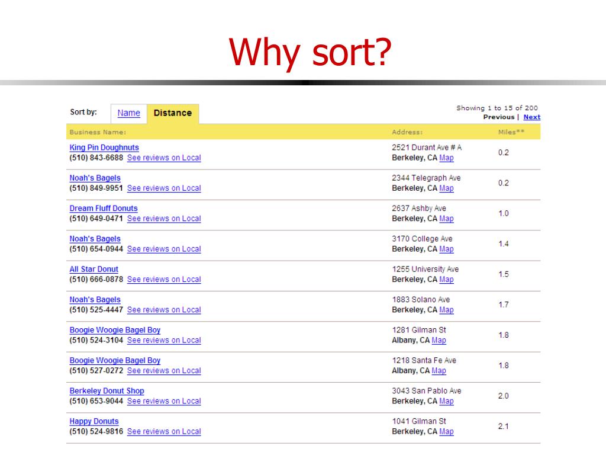Open Map for 2344 Telegraph Ave
Viewport: 606px width, 455px height.
pos(446,188)
